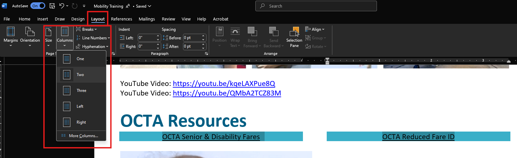The width and height of the screenshot is (517, 158).
Task: Click the Mobility Training document title
Action: coord(108,6)
